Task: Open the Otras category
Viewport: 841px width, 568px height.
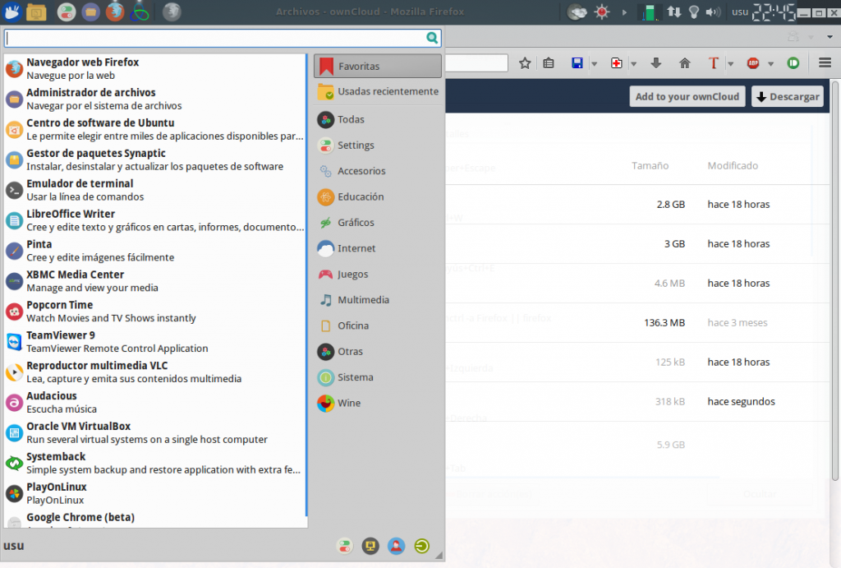Action: pyautogui.click(x=378, y=351)
